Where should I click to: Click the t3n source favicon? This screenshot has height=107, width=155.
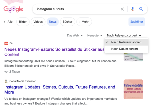pos(6,43)
